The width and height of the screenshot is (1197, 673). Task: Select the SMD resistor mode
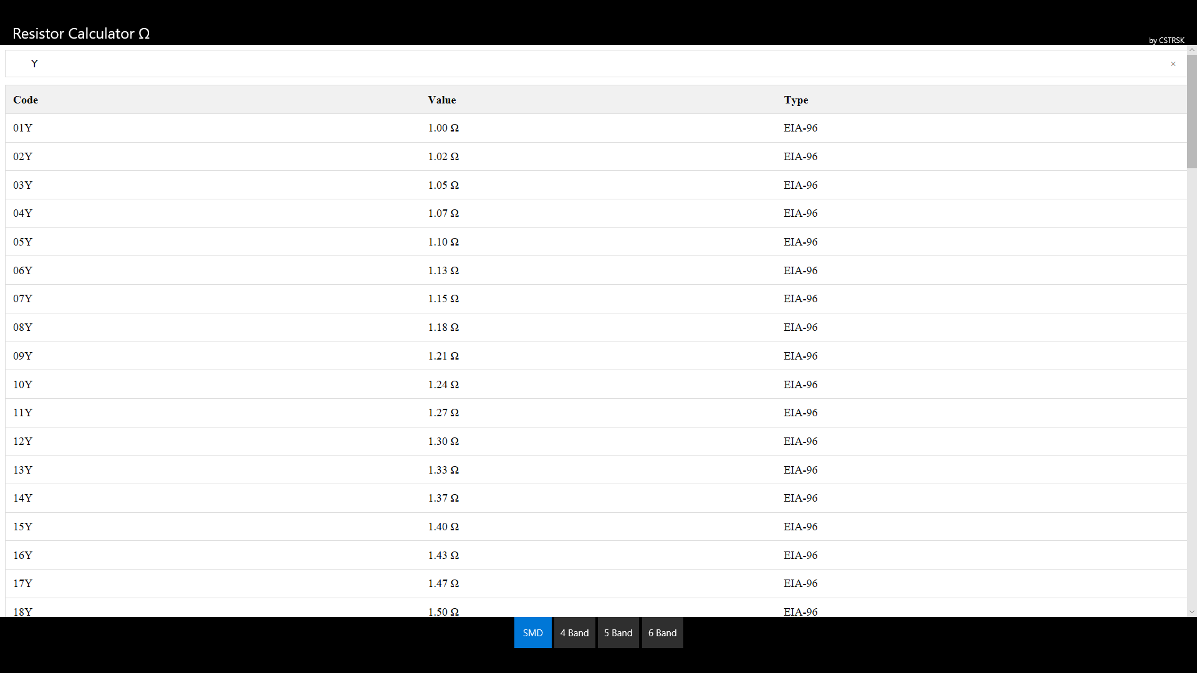coord(532,632)
